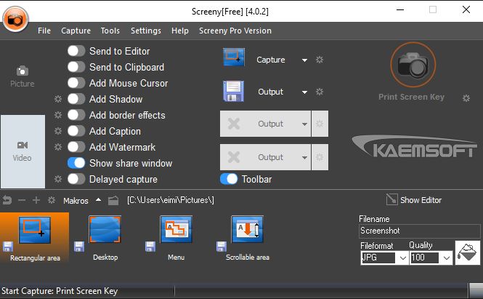Viewport: 483px width, 299px height.
Task: Expand the Capture dropdown arrow
Action: pyautogui.click(x=304, y=60)
